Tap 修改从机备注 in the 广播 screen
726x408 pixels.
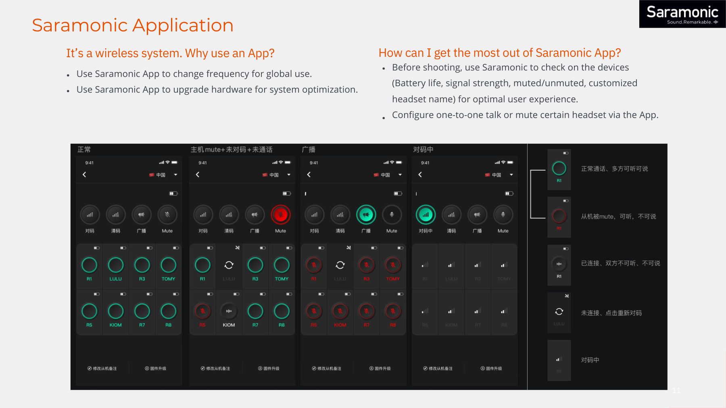point(327,369)
